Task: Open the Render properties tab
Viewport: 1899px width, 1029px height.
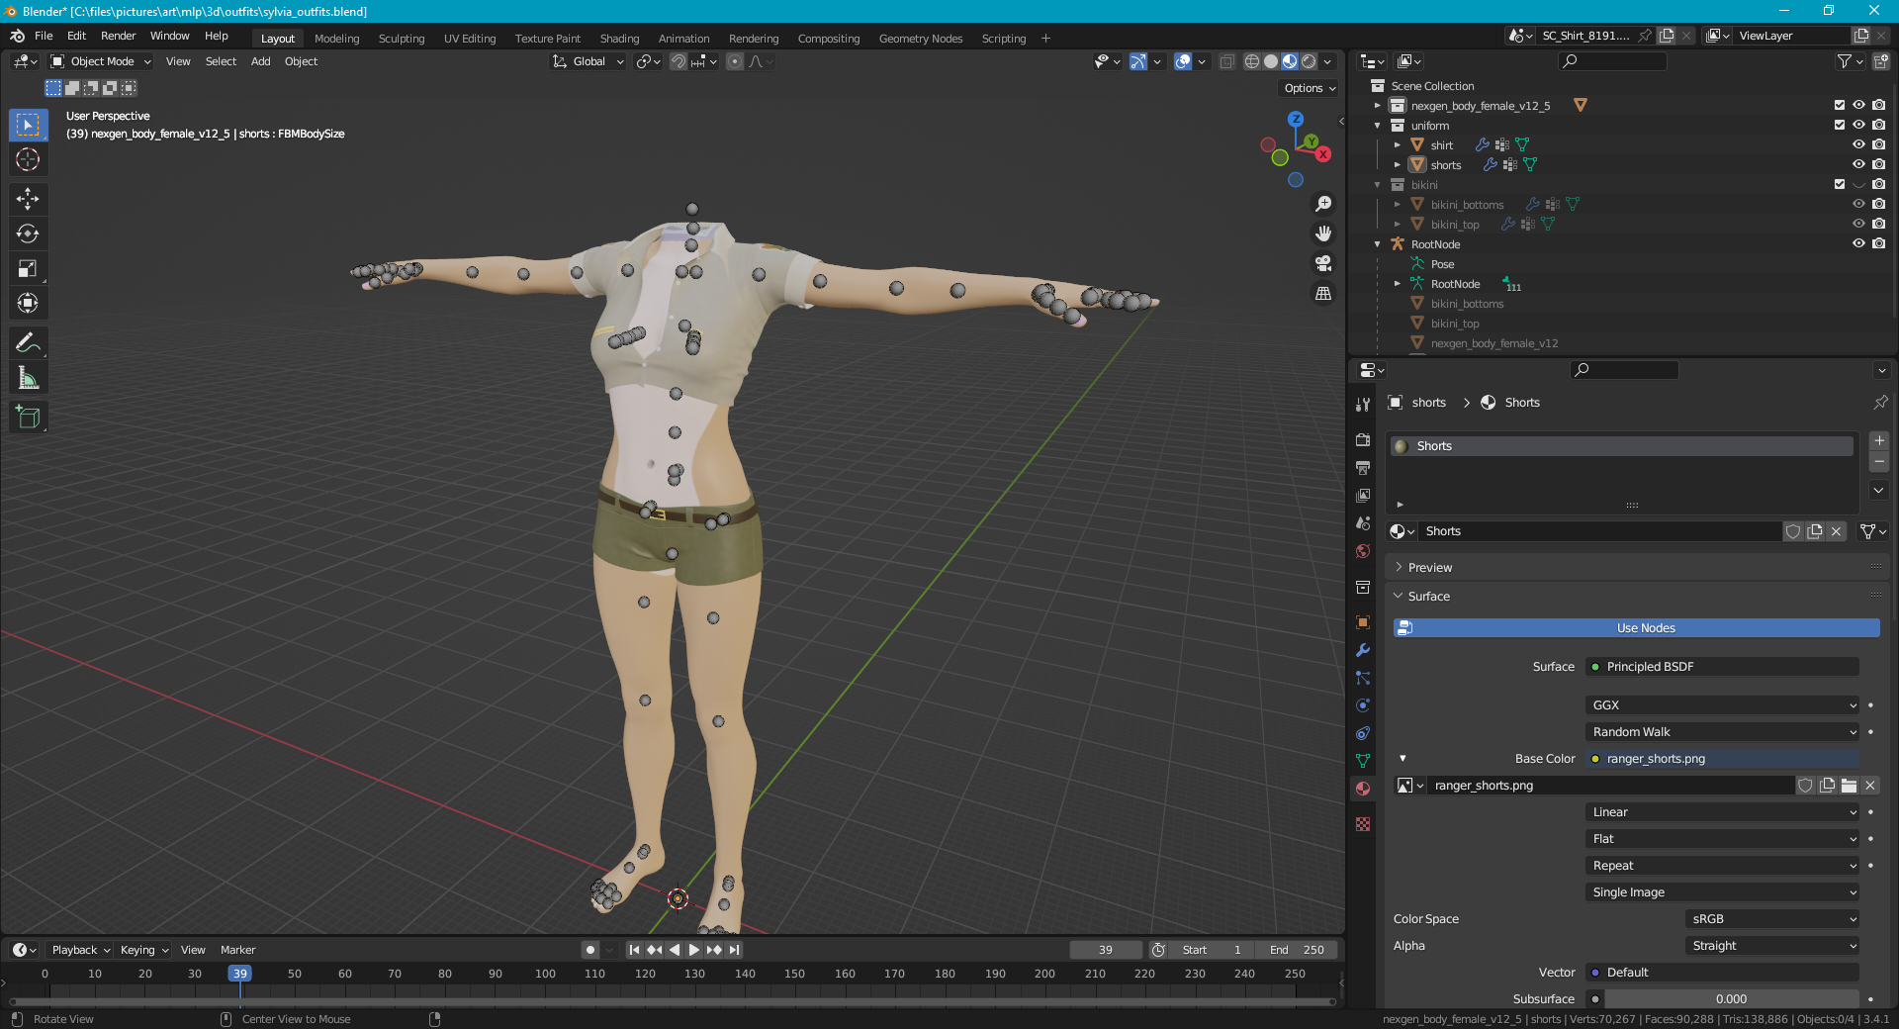Action: pos(1363,439)
